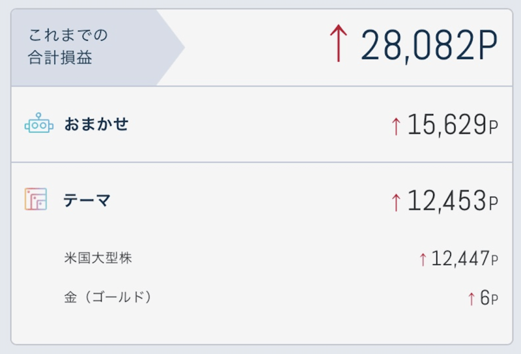
Task: Click the red up arrow beside 15,629P
Action: 396,126
